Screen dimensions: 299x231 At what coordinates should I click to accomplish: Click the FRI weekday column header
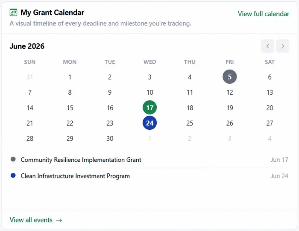pyautogui.click(x=230, y=62)
